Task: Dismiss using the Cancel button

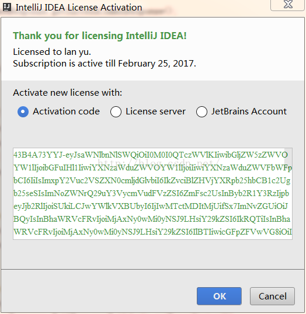Action: [x=272, y=296]
